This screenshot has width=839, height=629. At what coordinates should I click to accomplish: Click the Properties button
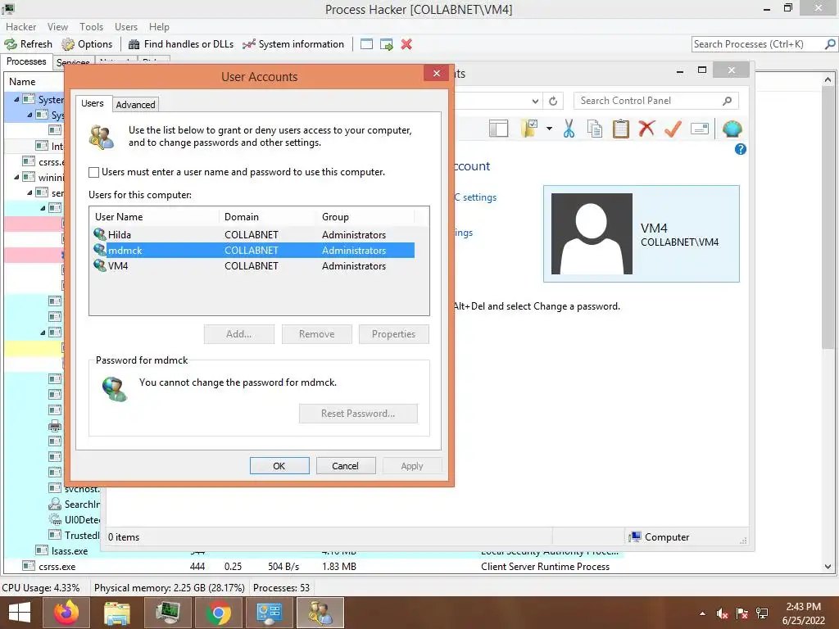[x=394, y=334]
